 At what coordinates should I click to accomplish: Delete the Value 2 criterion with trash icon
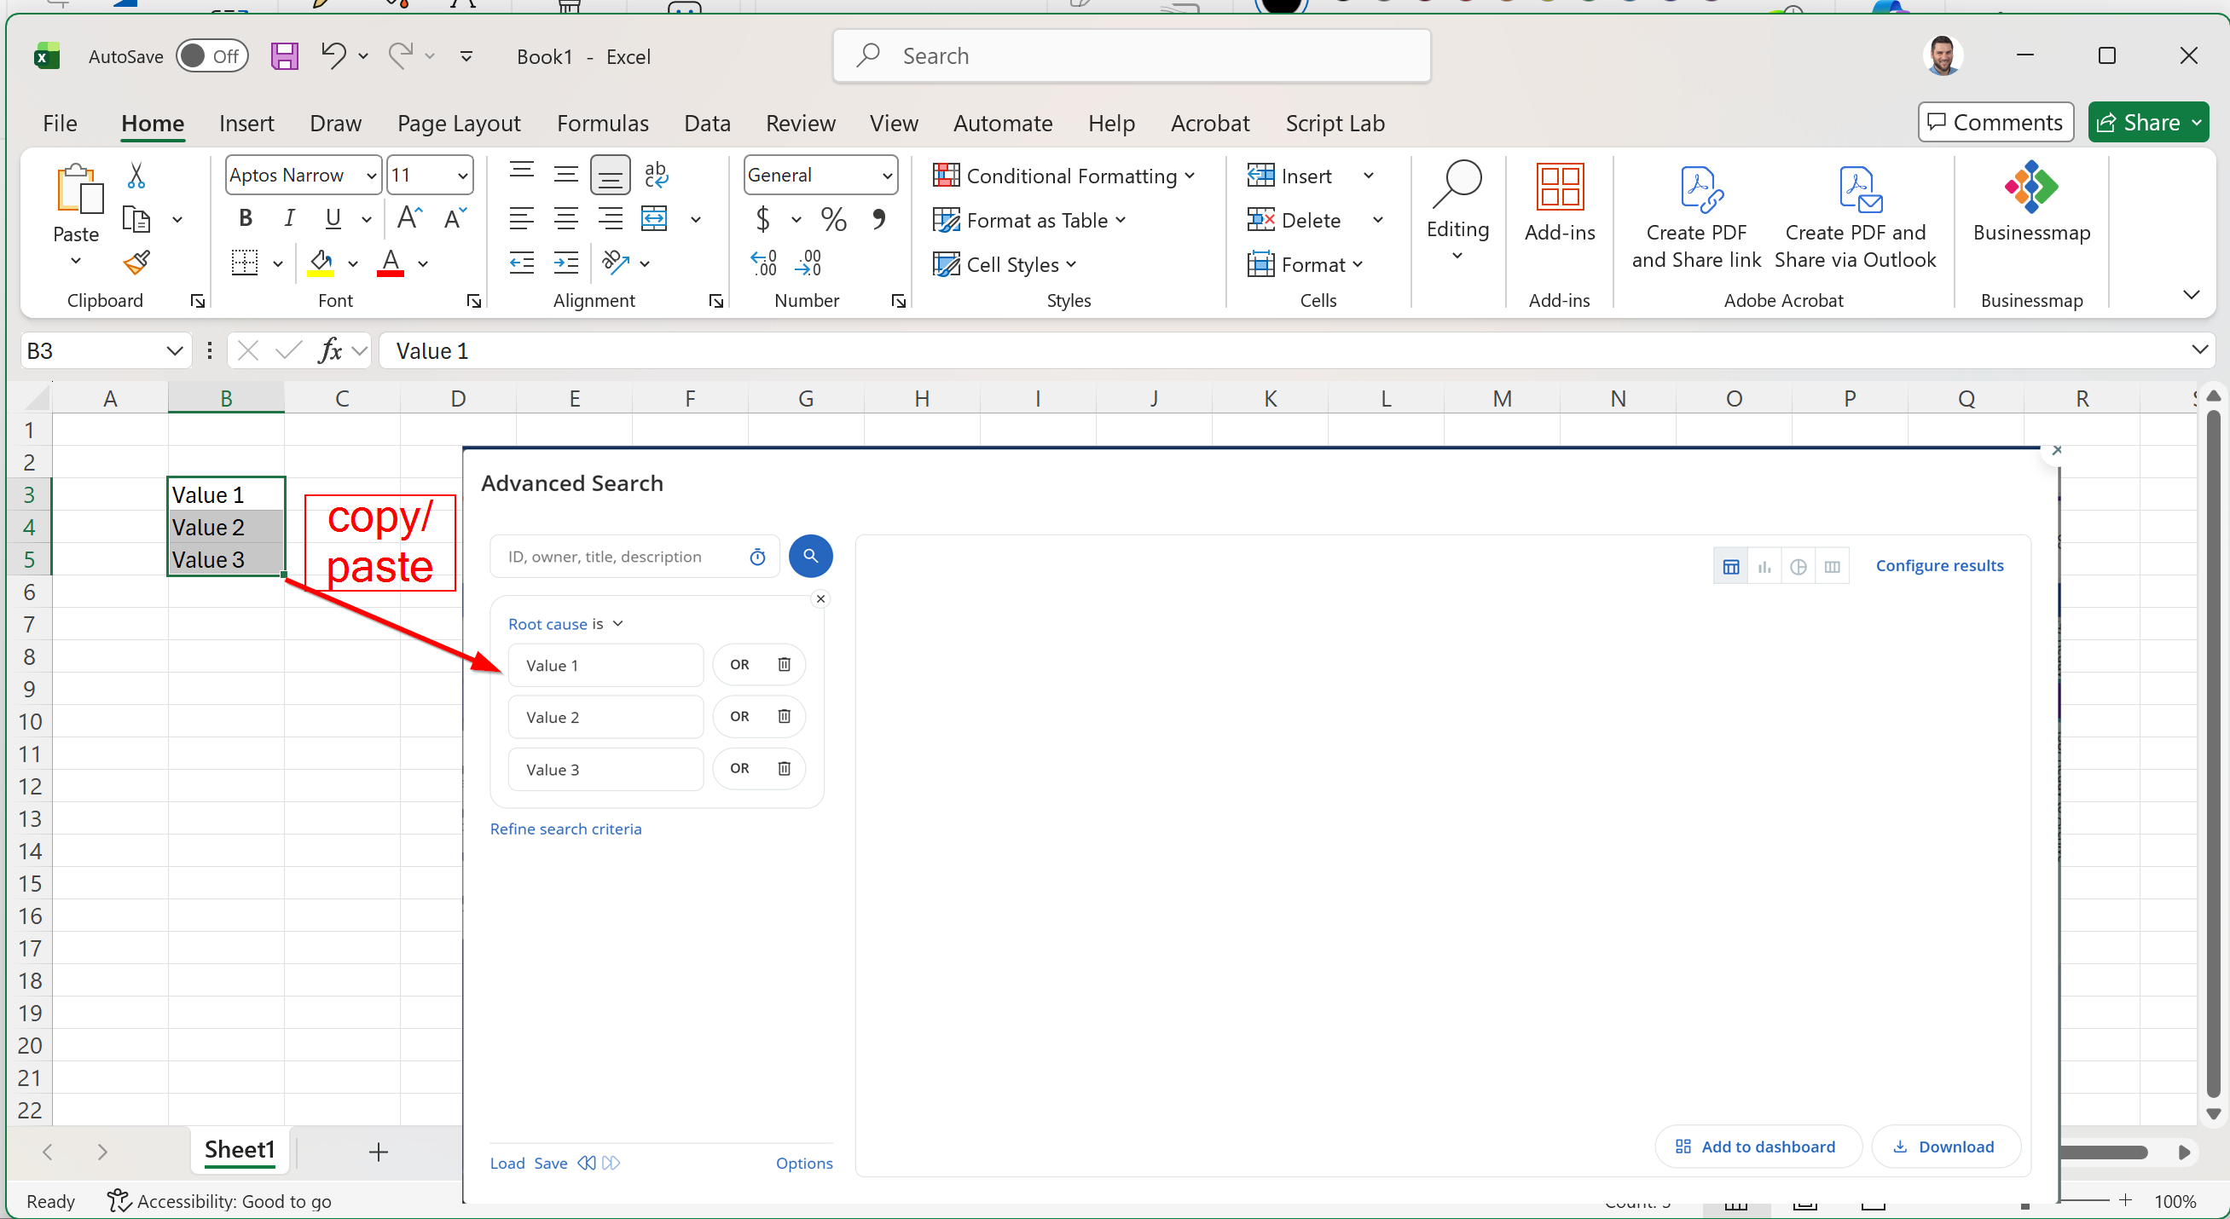click(784, 716)
